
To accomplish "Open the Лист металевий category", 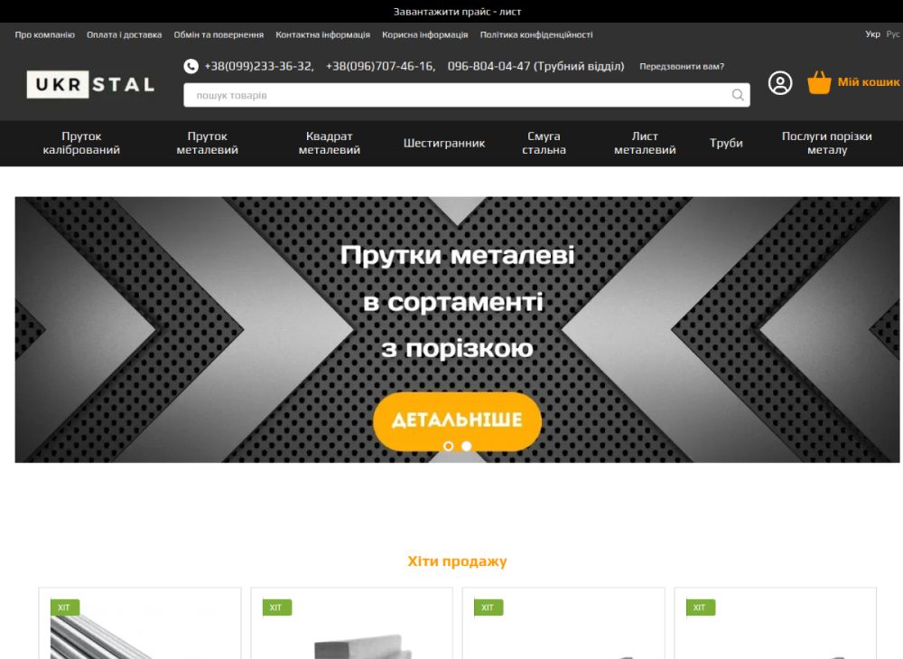I will pos(645,143).
